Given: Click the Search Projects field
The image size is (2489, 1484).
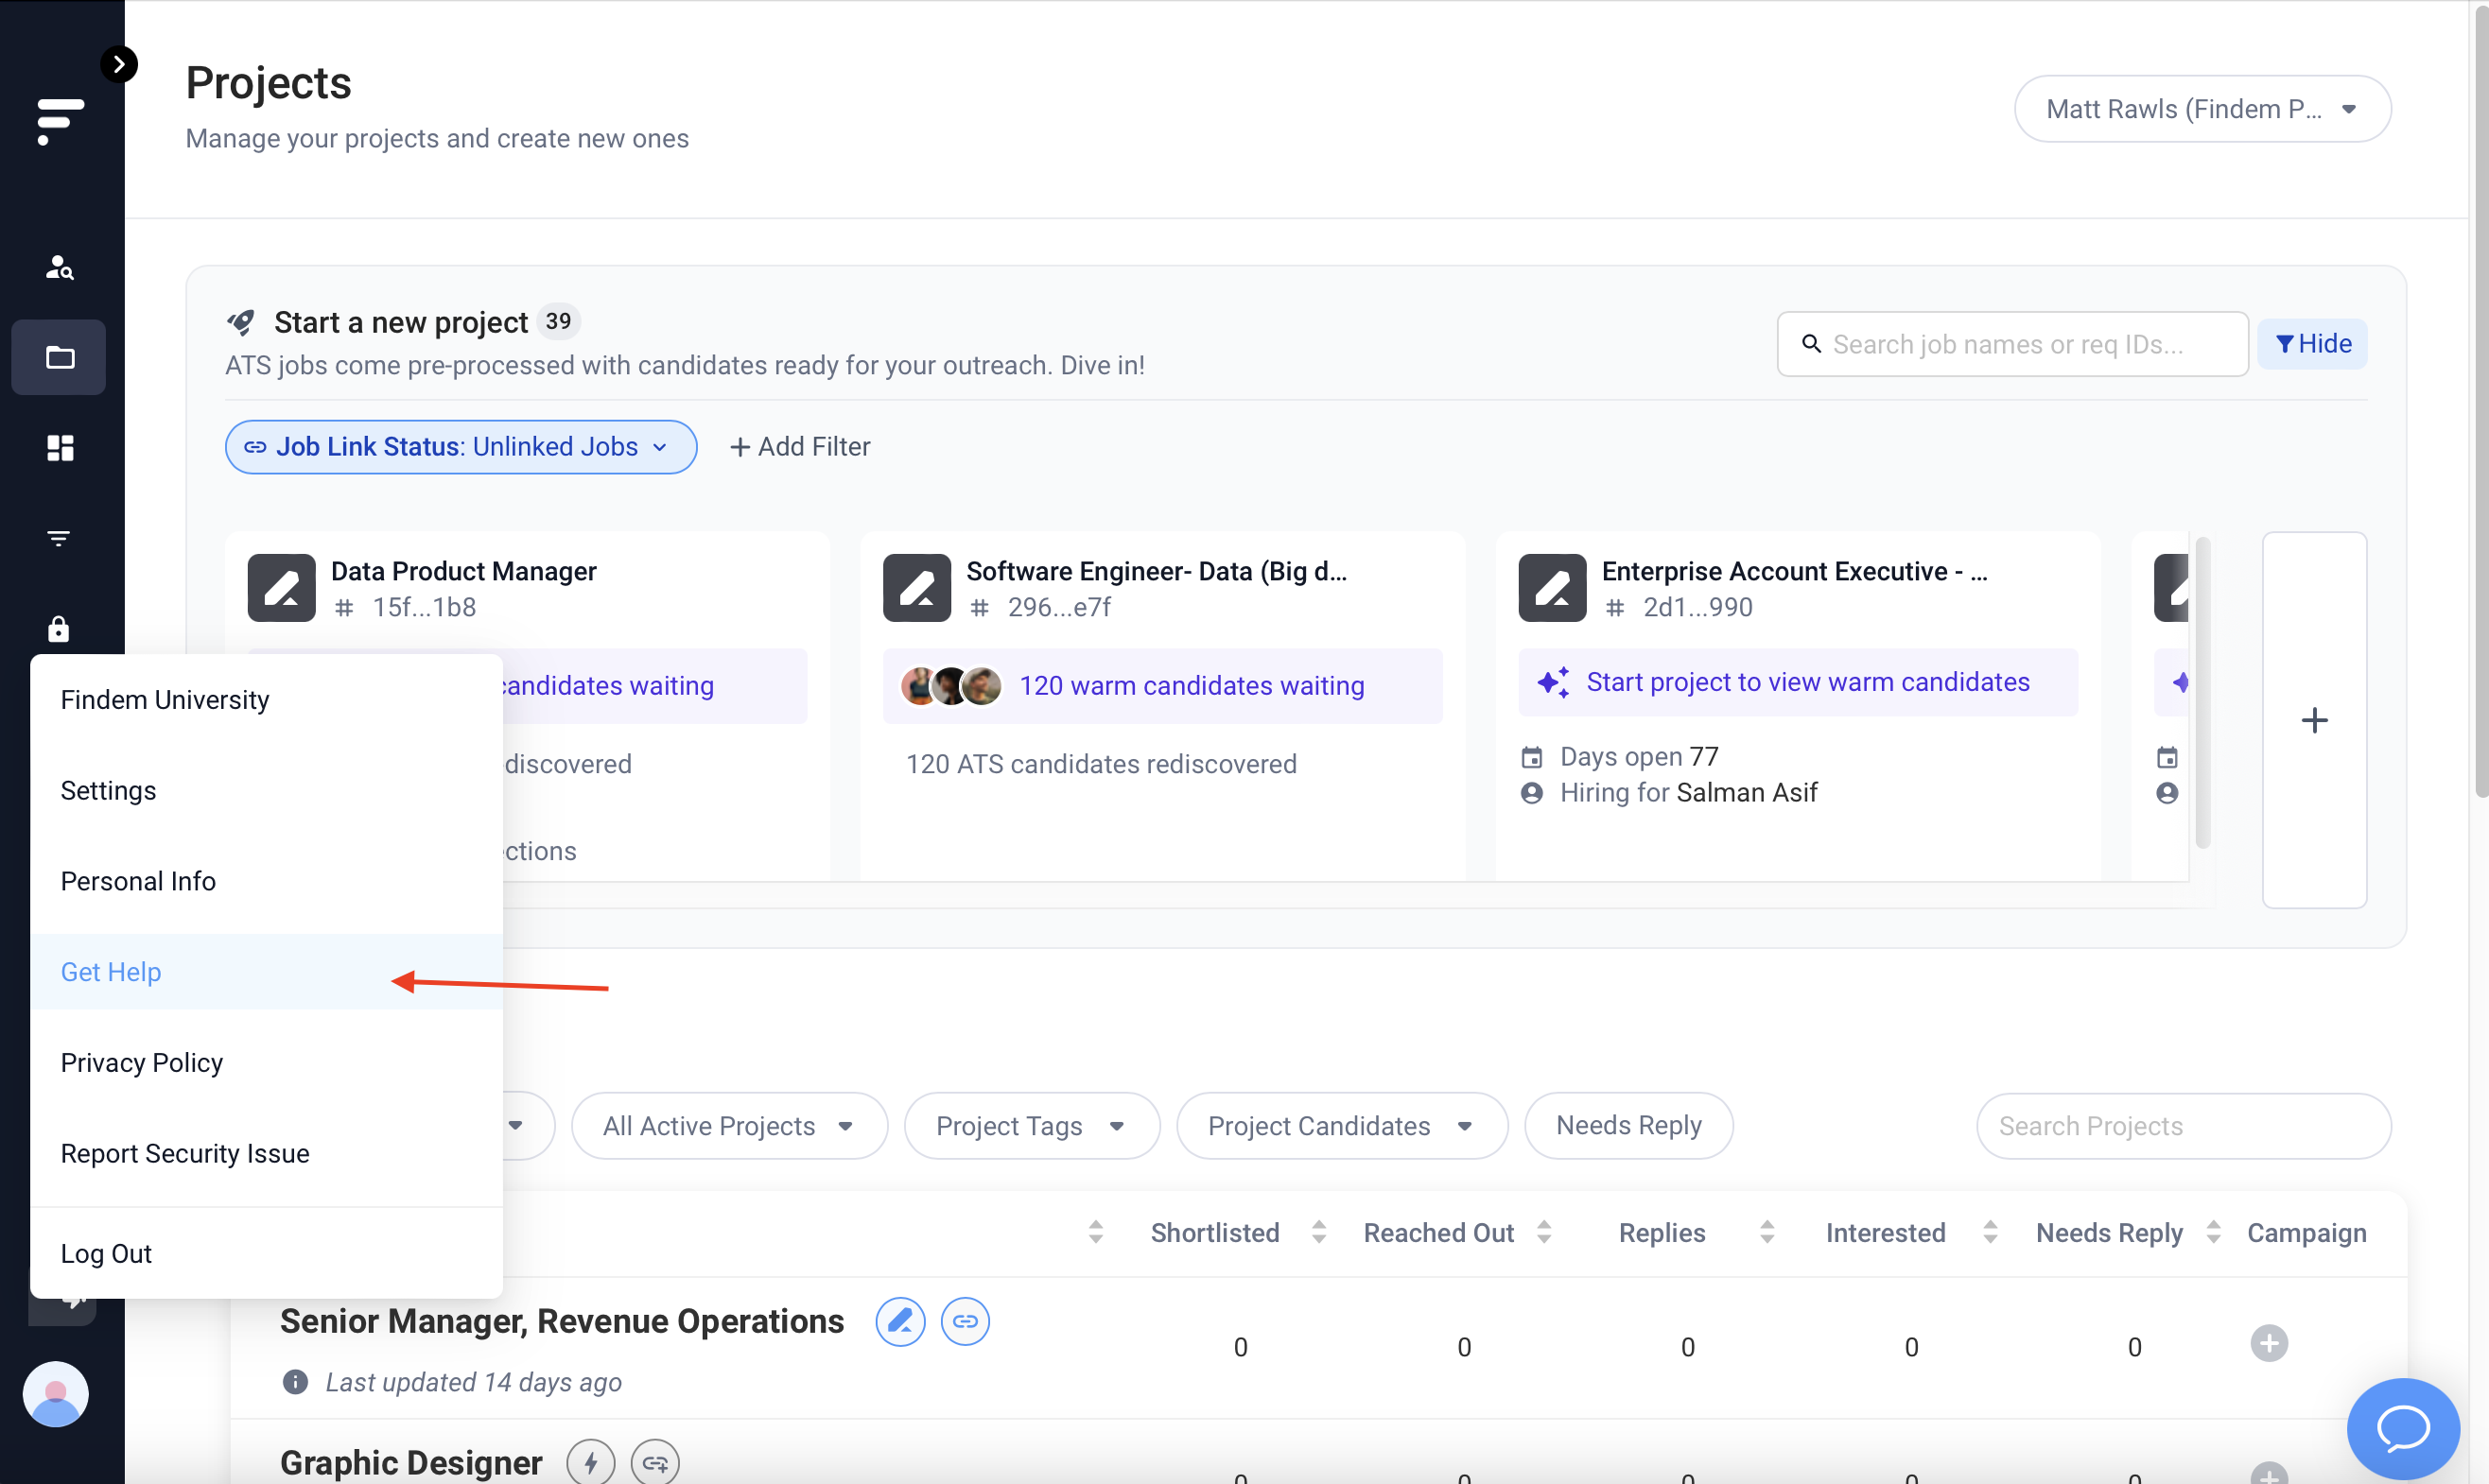Looking at the screenshot, I should click(x=2184, y=1125).
